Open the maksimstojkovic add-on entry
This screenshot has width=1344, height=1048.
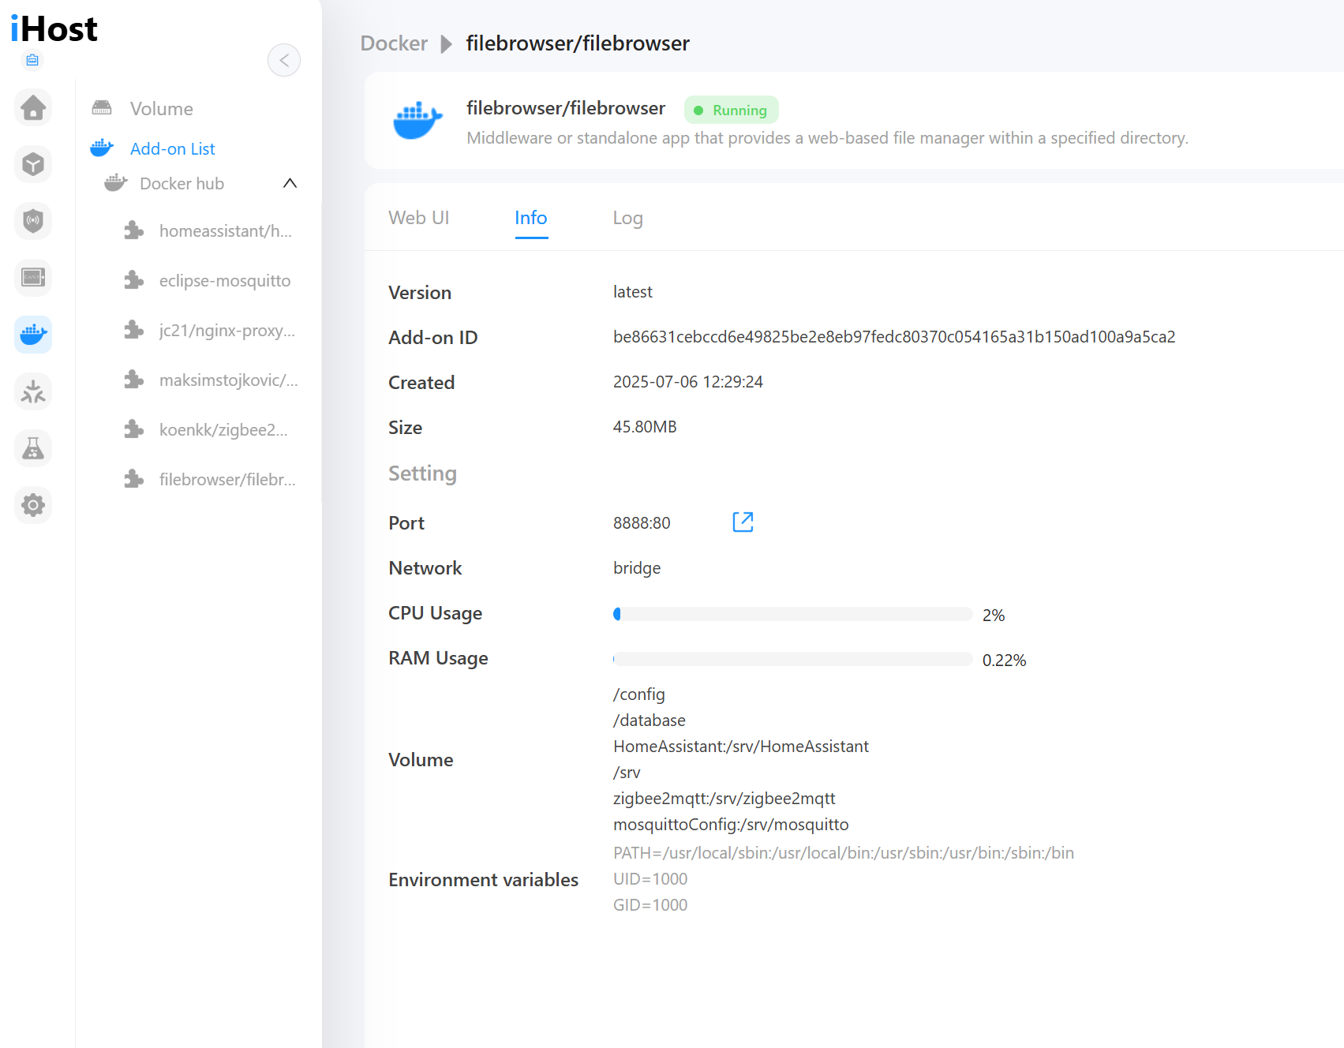(x=228, y=380)
